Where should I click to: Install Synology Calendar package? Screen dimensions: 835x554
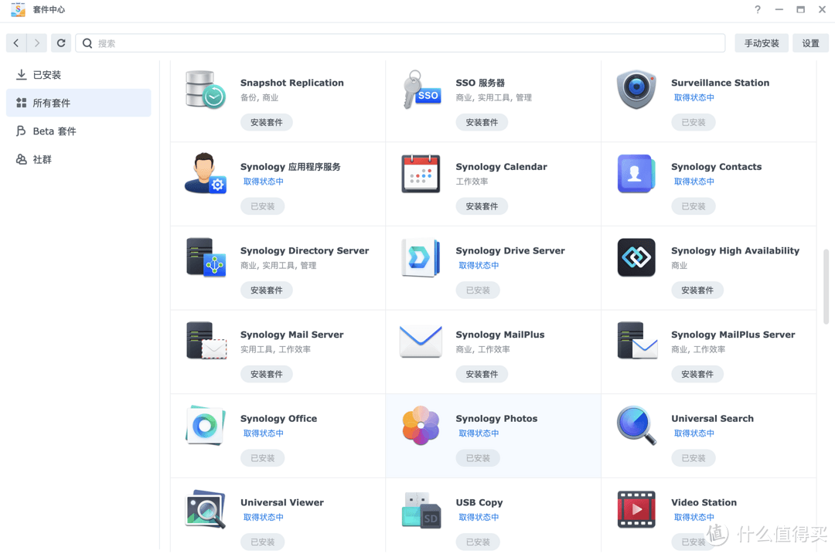point(482,206)
